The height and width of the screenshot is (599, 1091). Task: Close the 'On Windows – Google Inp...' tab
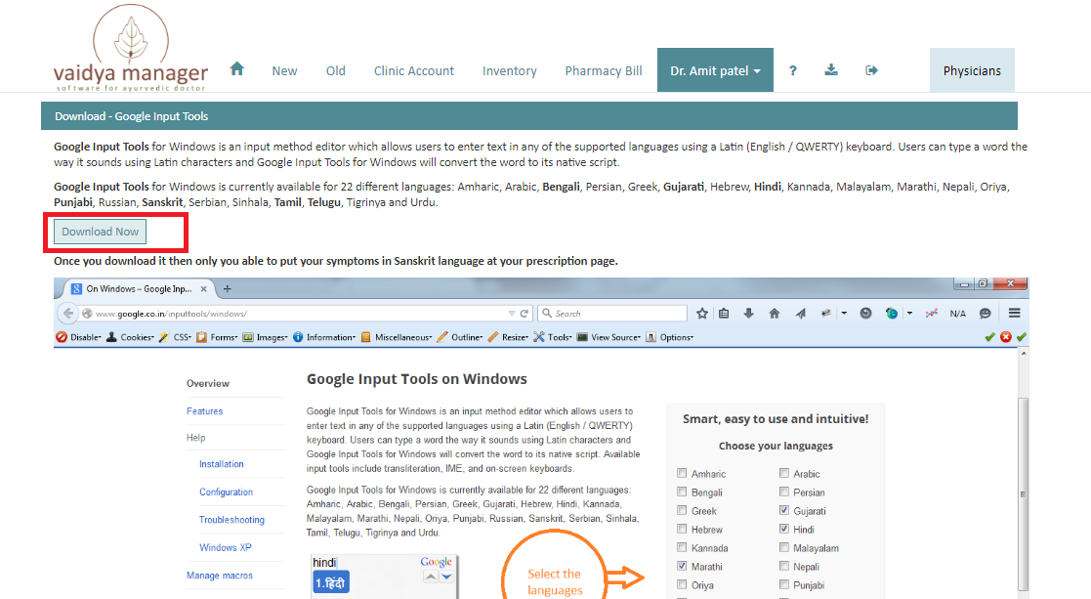pos(204,288)
